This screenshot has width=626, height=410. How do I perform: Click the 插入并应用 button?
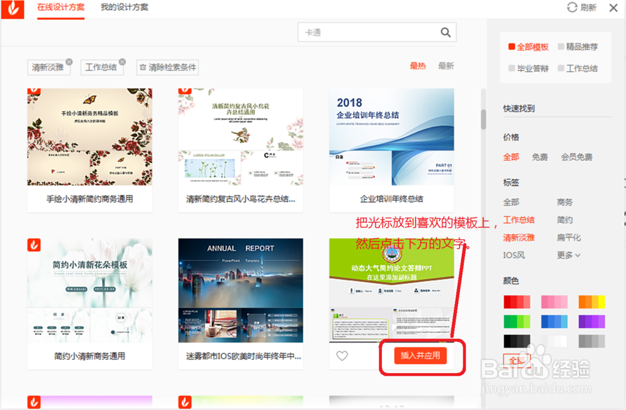tap(422, 356)
